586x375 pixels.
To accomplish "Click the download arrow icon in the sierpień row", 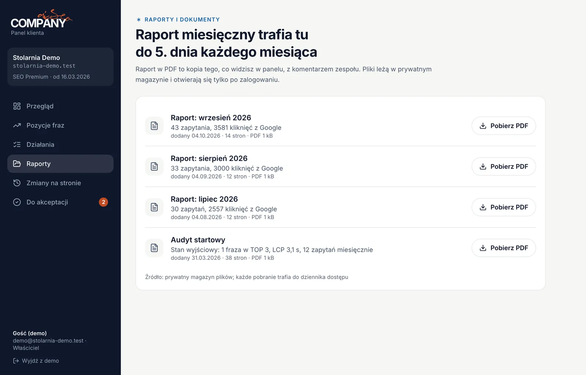I will click(483, 166).
